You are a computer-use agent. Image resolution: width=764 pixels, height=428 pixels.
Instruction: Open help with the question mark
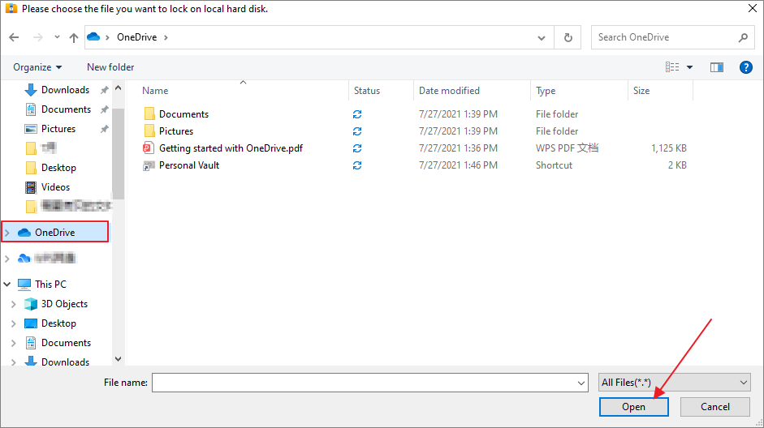745,67
